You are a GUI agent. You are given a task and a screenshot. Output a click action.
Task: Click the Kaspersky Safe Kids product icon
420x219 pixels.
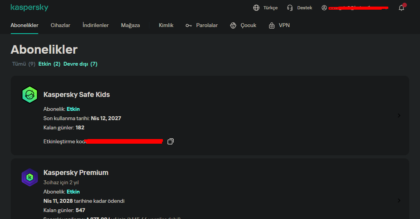click(x=29, y=95)
